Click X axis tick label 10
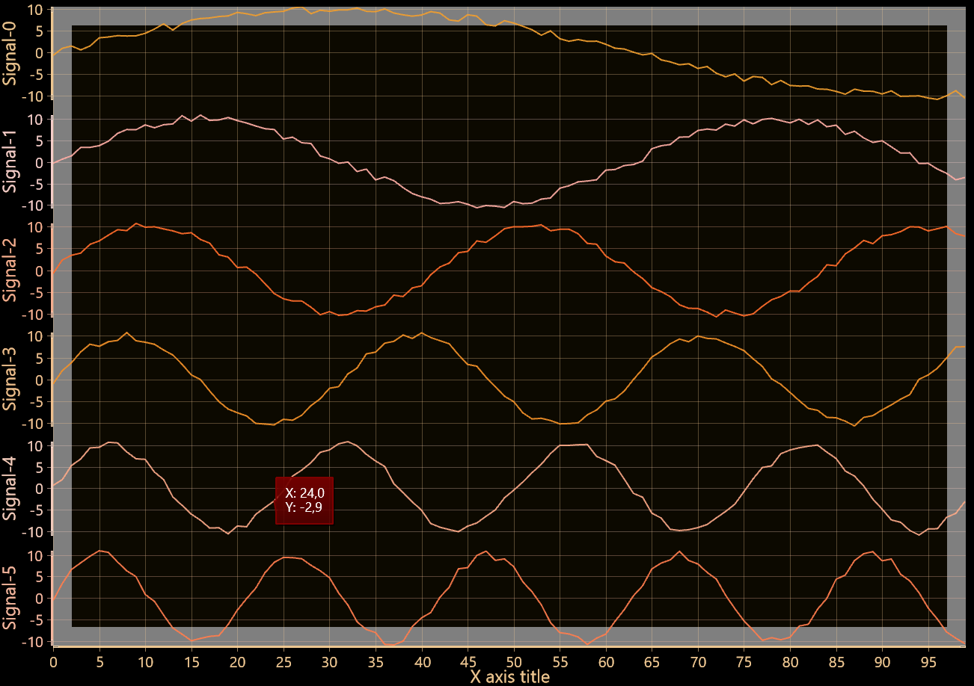The image size is (974, 686). point(145,662)
